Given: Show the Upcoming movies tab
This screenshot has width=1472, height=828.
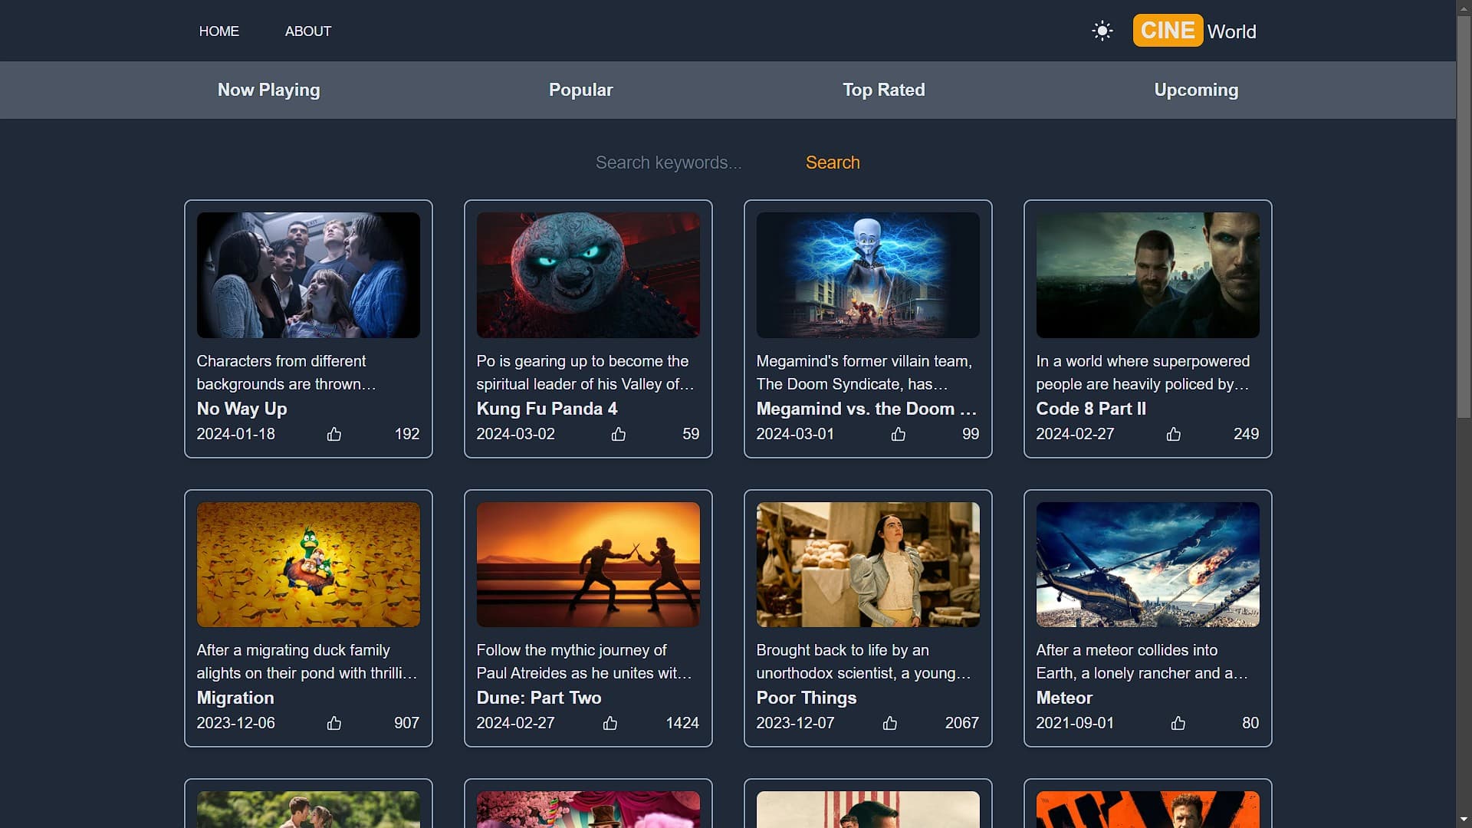Looking at the screenshot, I should (x=1196, y=90).
